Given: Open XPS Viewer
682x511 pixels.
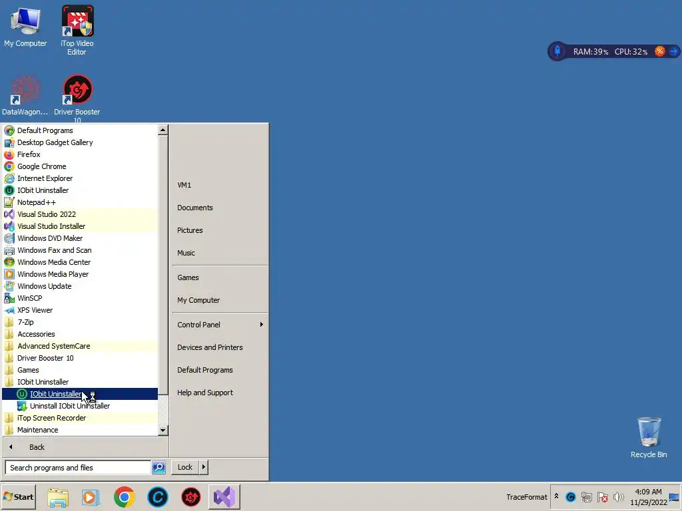Looking at the screenshot, I should [80, 310].
